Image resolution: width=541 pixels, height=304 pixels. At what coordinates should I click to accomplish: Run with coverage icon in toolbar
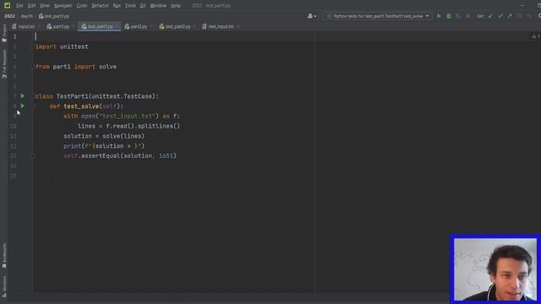click(x=458, y=16)
